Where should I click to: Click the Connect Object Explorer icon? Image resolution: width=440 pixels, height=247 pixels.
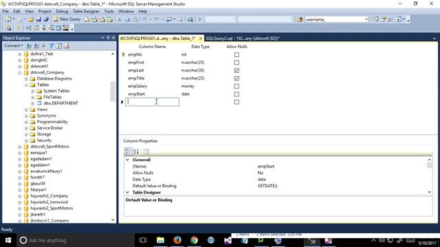click(x=29, y=46)
